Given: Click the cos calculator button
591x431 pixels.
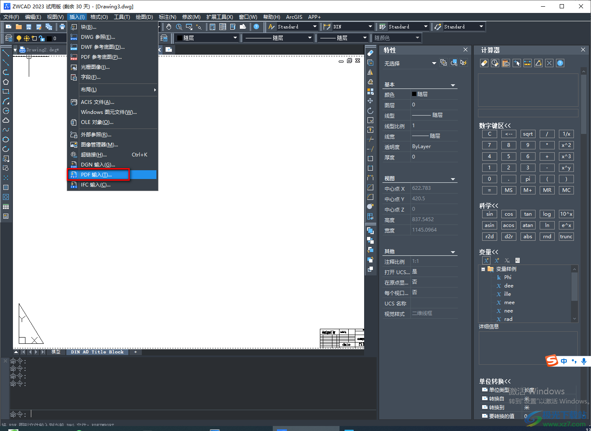Looking at the screenshot, I should coord(509,214).
